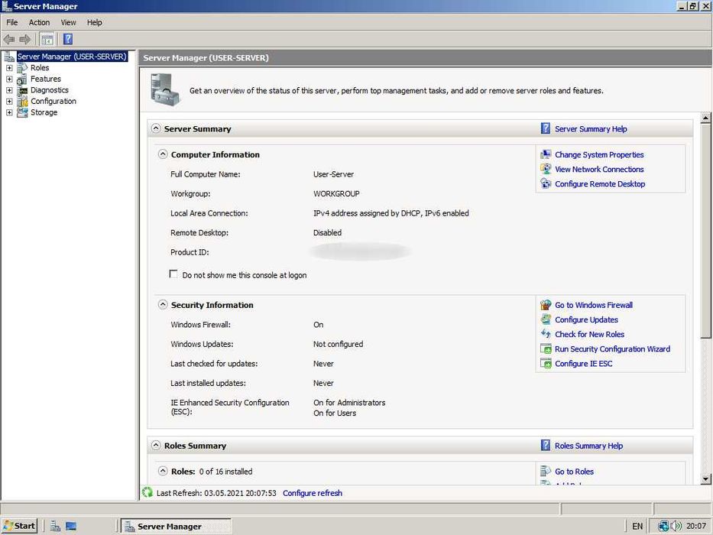This screenshot has width=713, height=535.
Task: Toggle the Show/Hide Console Tree toolbar icon
Action: (47, 39)
